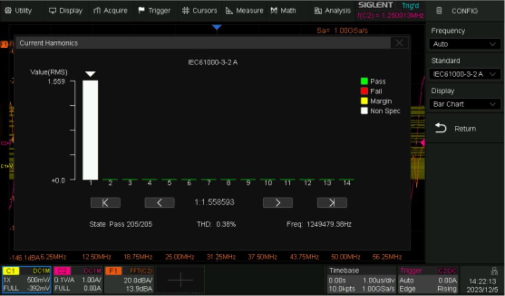Click harmonic number 7 label
The image size is (505, 296).
(x=209, y=183)
